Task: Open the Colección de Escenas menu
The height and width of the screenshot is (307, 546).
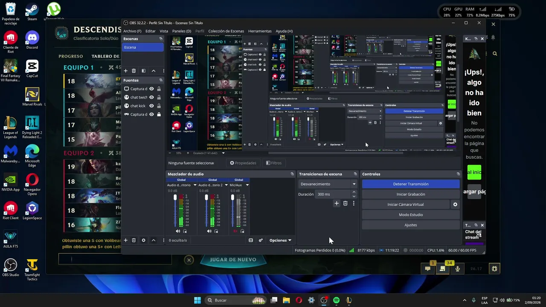Action: [x=226, y=31]
